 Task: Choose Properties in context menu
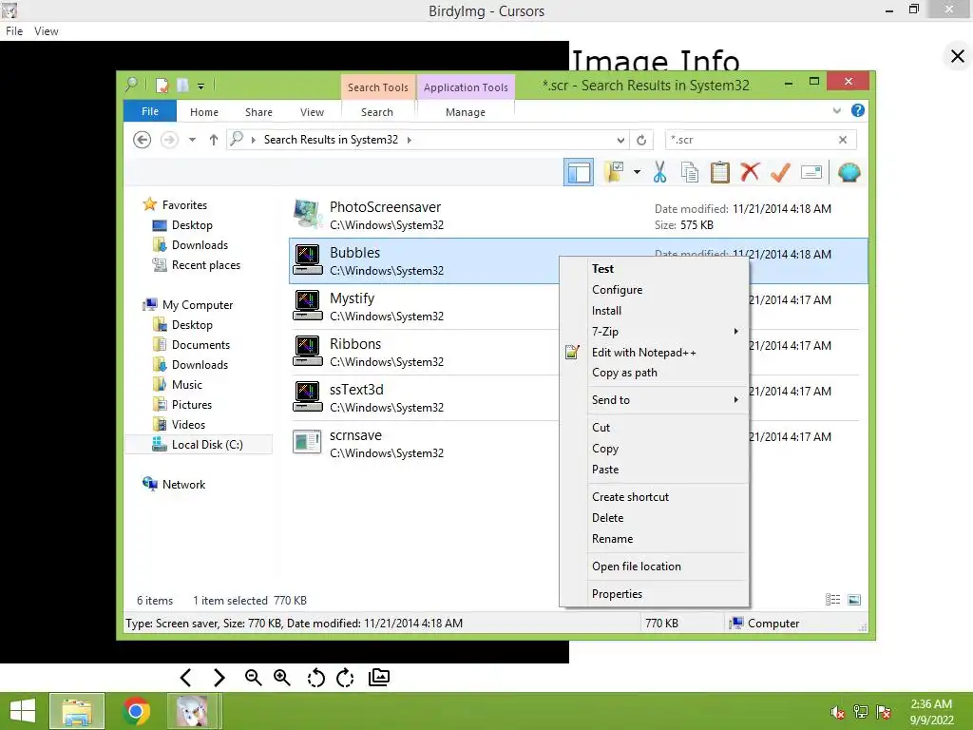[654, 594]
